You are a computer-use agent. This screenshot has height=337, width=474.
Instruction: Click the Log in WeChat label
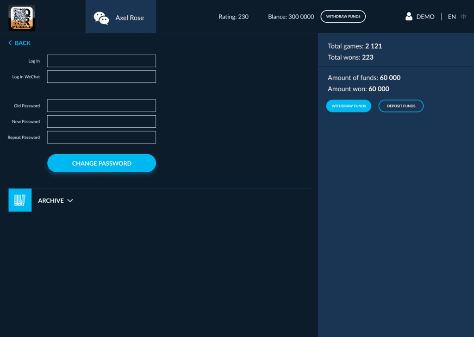(26, 77)
